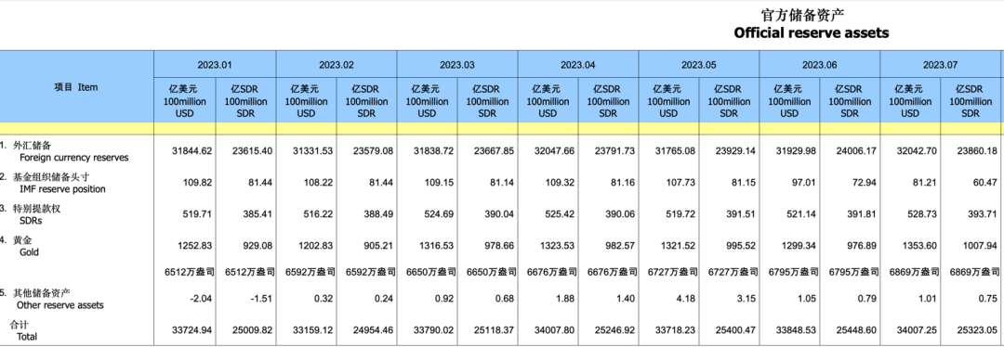Image resolution: width=1004 pixels, height=347 pixels.
Task: Click the USD sub-header under 2023.01
Action: [x=185, y=101]
